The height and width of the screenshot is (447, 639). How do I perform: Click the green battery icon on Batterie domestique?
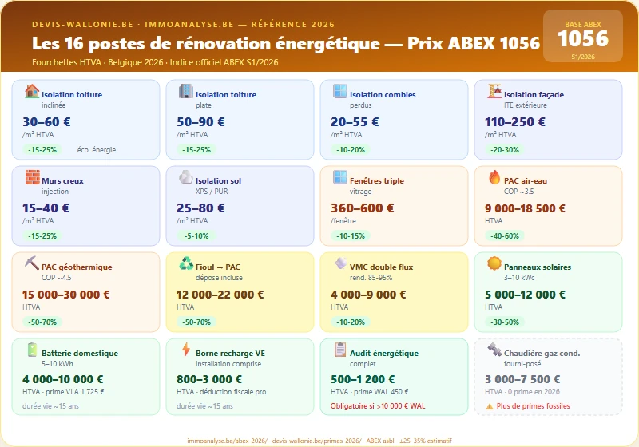[x=32, y=350]
